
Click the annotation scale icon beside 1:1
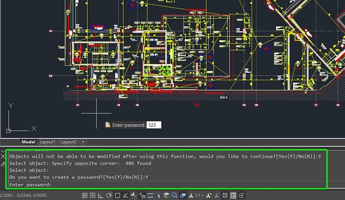[191, 195]
